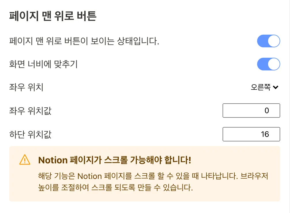Click the warning line starting with 해당 기능은

(155, 176)
